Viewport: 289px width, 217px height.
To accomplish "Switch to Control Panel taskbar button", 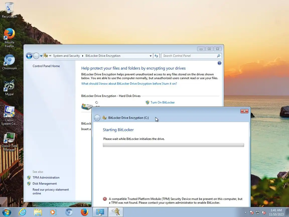I will pos(100,212).
